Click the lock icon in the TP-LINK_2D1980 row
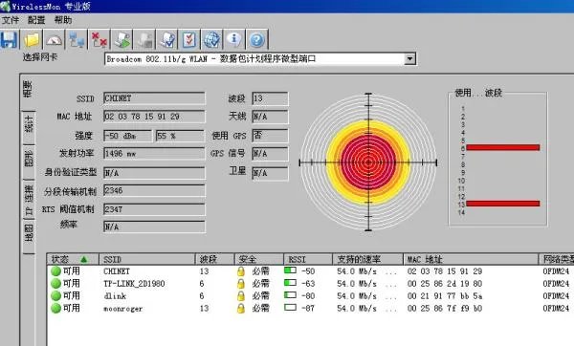The height and width of the screenshot is (346, 574). 240,284
